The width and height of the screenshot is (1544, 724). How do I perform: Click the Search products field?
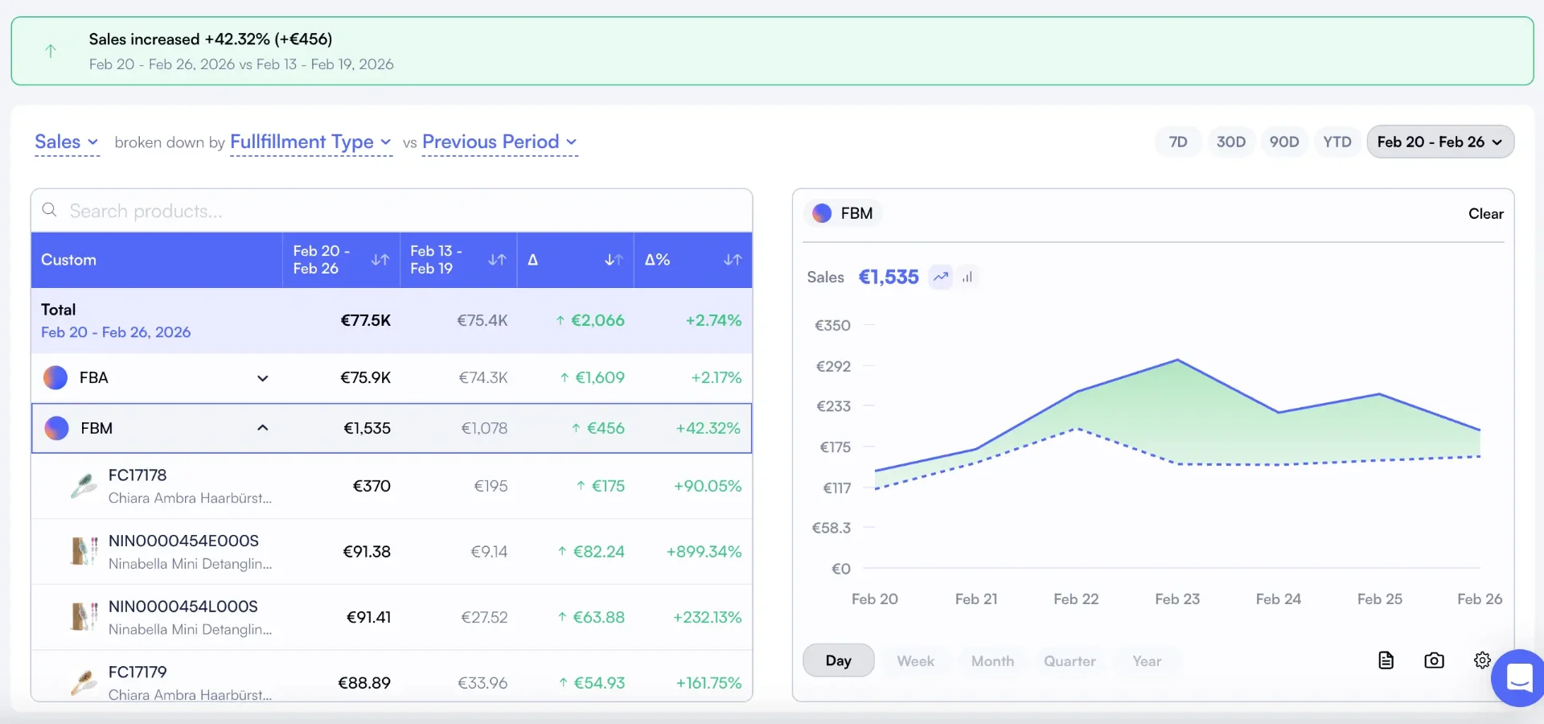(x=392, y=211)
